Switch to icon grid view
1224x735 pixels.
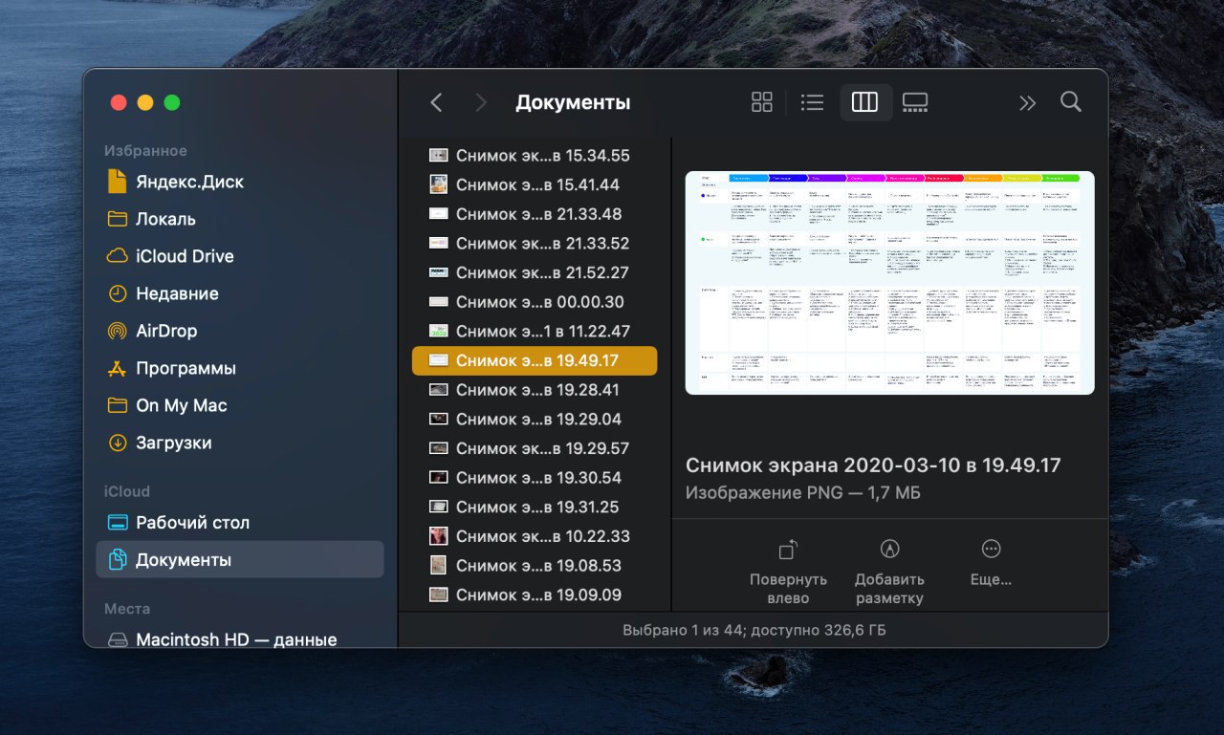pyautogui.click(x=762, y=102)
